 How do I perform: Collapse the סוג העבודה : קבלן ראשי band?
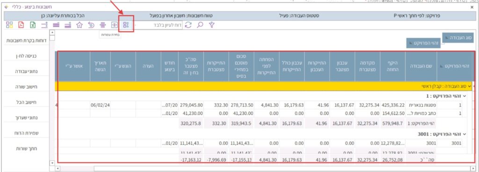pyautogui.click(x=469, y=86)
